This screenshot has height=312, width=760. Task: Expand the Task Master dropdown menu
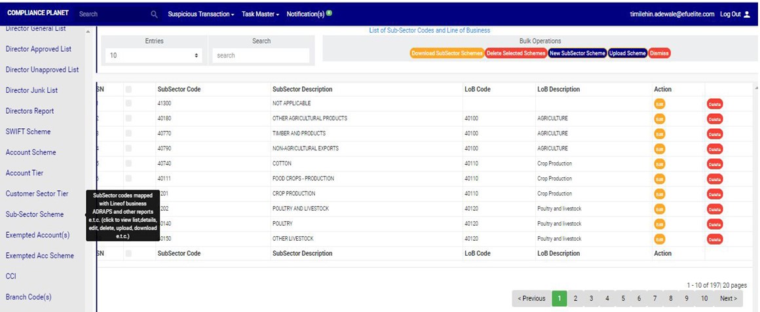click(260, 14)
